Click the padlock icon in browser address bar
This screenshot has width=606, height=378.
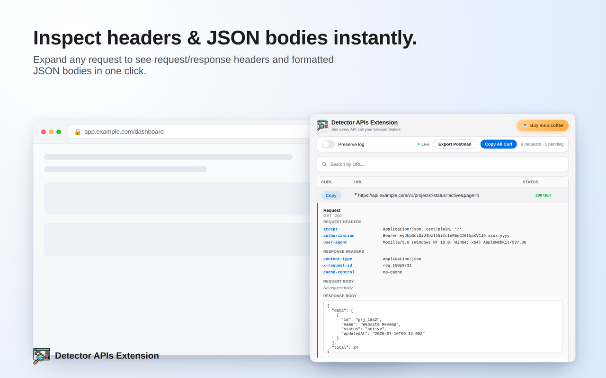78,132
